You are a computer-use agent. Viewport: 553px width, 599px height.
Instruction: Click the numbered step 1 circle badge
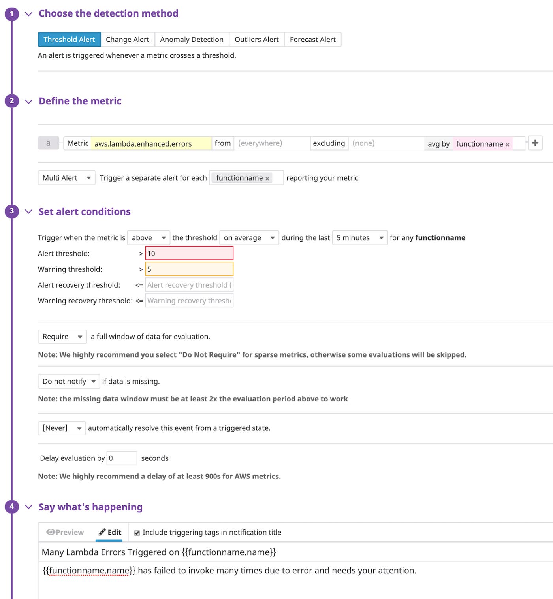click(11, 13)
